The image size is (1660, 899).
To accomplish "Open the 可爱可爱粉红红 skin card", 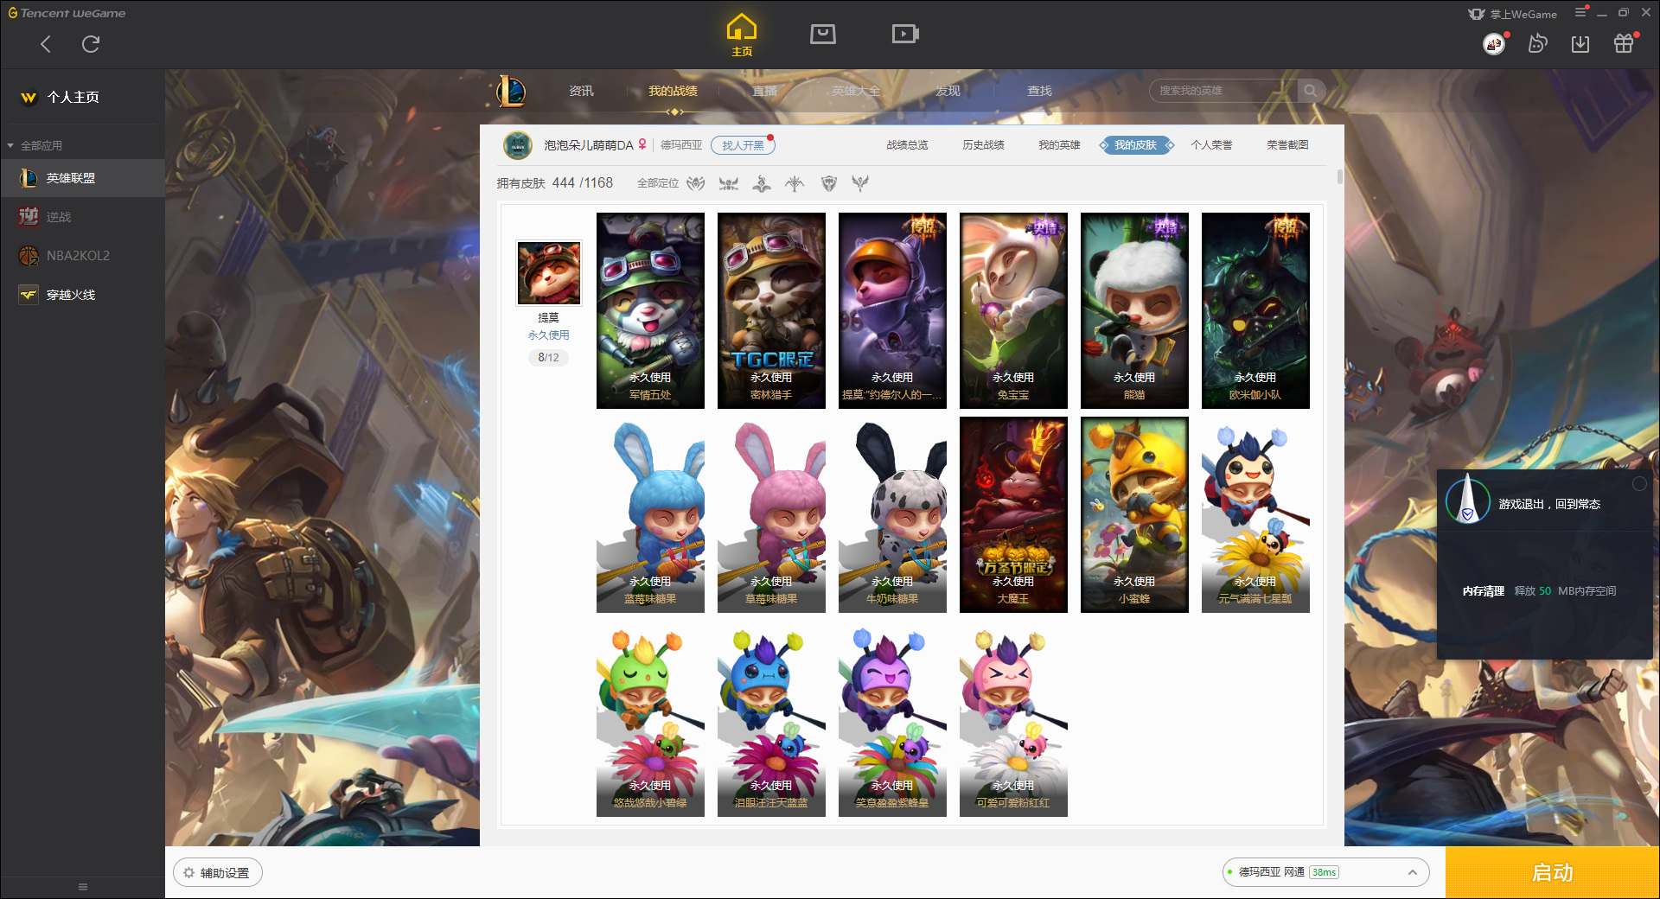I will pos(1013,718).
